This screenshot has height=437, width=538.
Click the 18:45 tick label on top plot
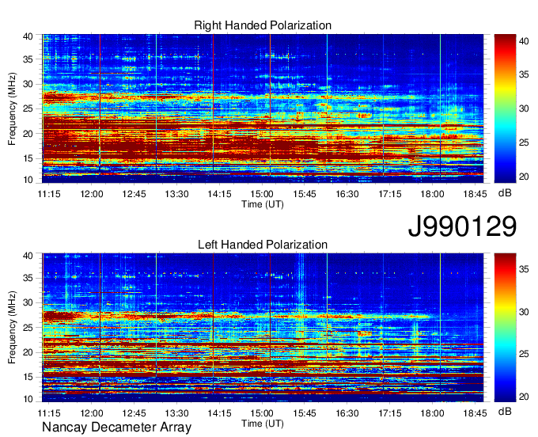[x=475, y=194]
